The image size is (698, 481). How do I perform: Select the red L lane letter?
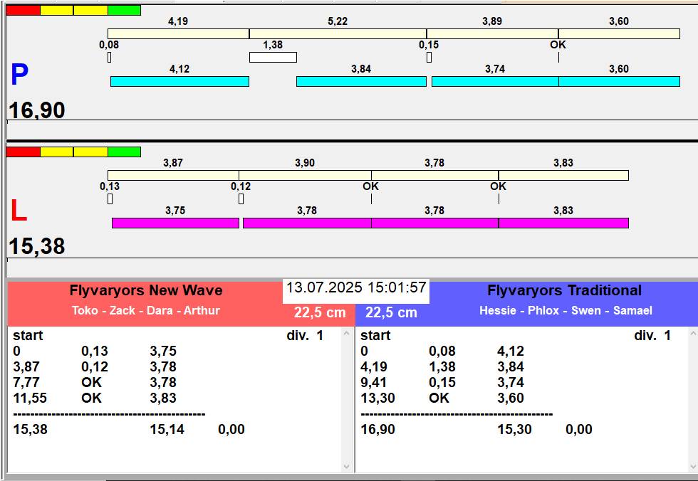19,211
